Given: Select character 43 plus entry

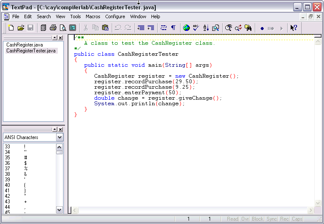Looking at the screenshot, I should pos(29,202).
